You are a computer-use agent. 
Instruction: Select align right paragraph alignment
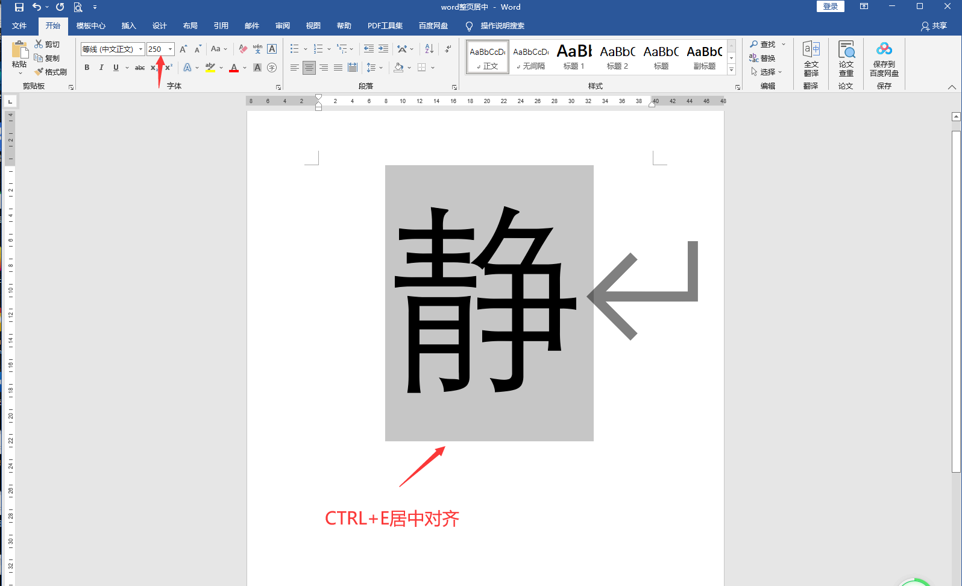coord(324,68)
